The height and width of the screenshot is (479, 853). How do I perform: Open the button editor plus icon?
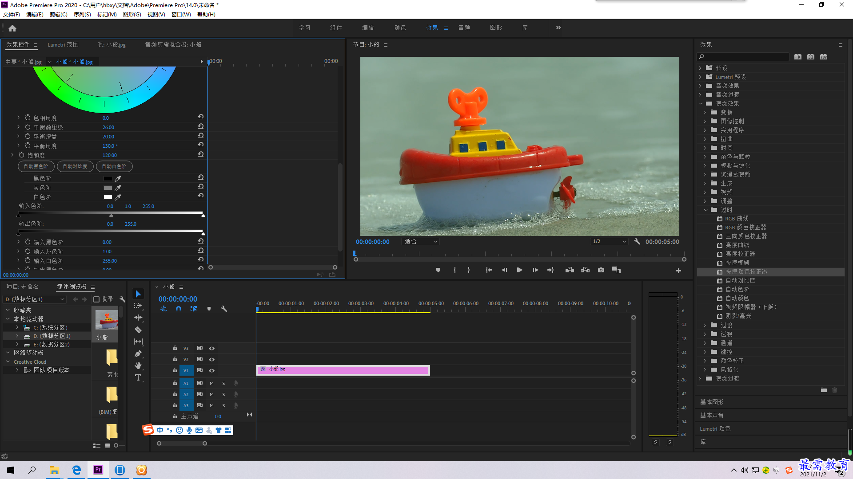click(678, 271)
